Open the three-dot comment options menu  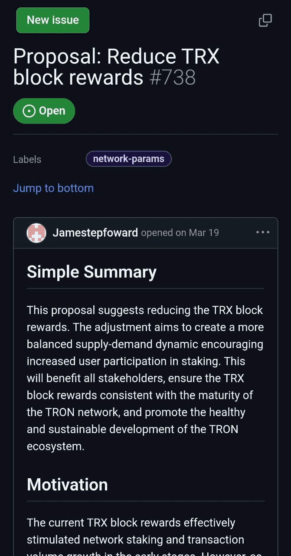tap(263, 232)
